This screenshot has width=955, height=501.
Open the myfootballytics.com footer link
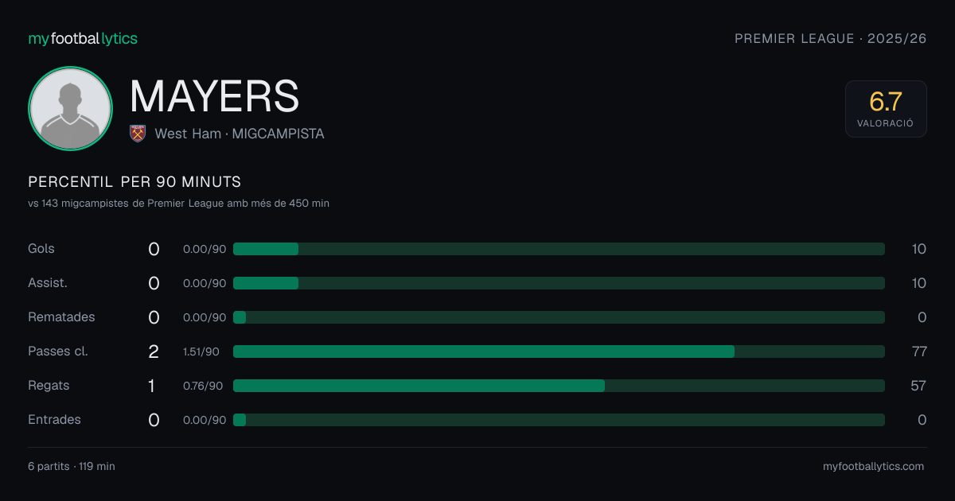point(873,467)
